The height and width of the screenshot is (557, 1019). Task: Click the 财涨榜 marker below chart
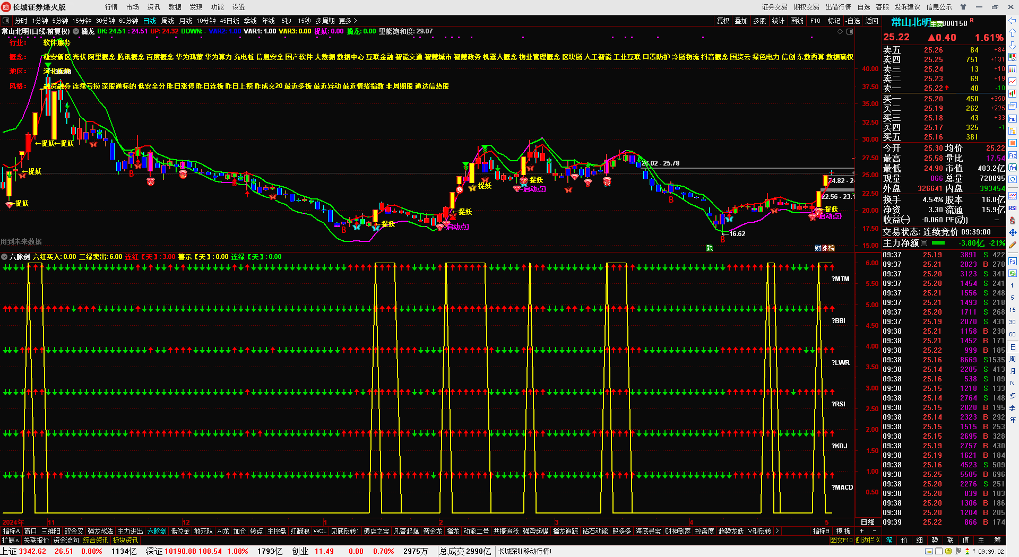(824, 248)
